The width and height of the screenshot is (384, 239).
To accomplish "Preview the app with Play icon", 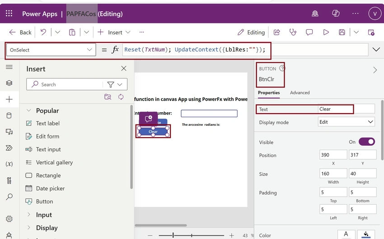I will tap(326, 32).
